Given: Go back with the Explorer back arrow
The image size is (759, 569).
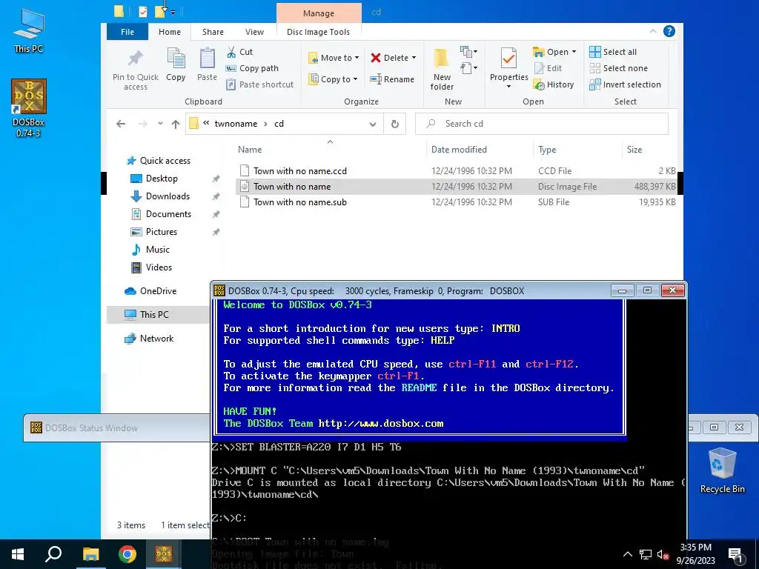Looking at the screenshot, I should click(121, 124).
